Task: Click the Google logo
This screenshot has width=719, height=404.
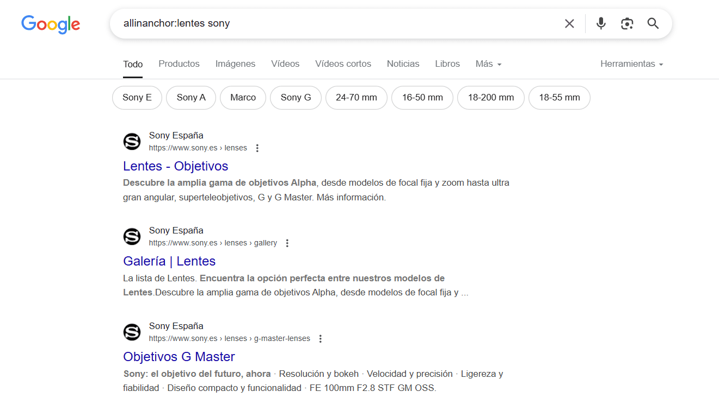Action: click(x=51, y=24)
